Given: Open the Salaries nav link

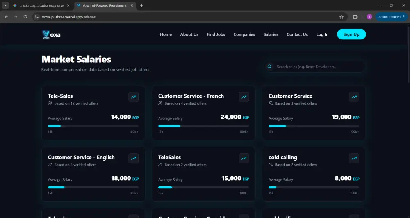Looking at the screenshot, I should click(271, 34).
